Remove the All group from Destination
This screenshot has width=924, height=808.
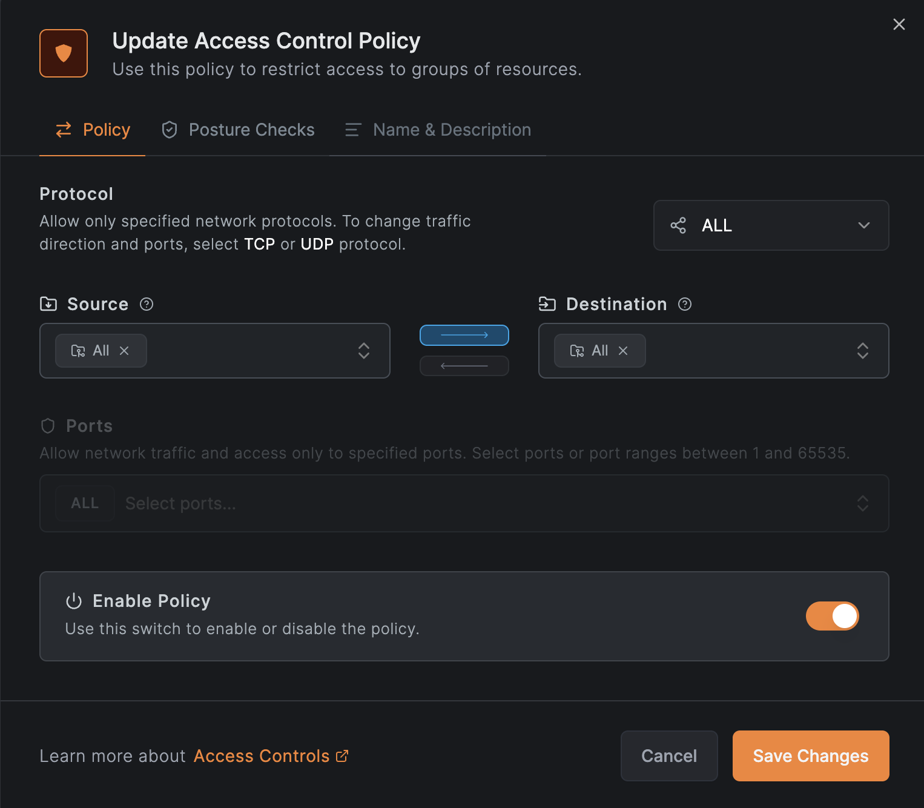tap(623, 351)
